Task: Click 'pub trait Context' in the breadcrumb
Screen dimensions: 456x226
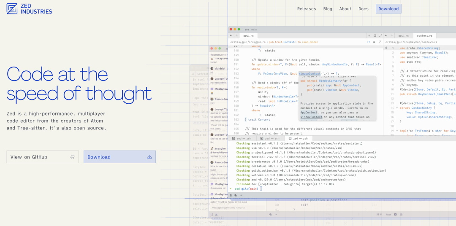Action: tap(282, 42)
